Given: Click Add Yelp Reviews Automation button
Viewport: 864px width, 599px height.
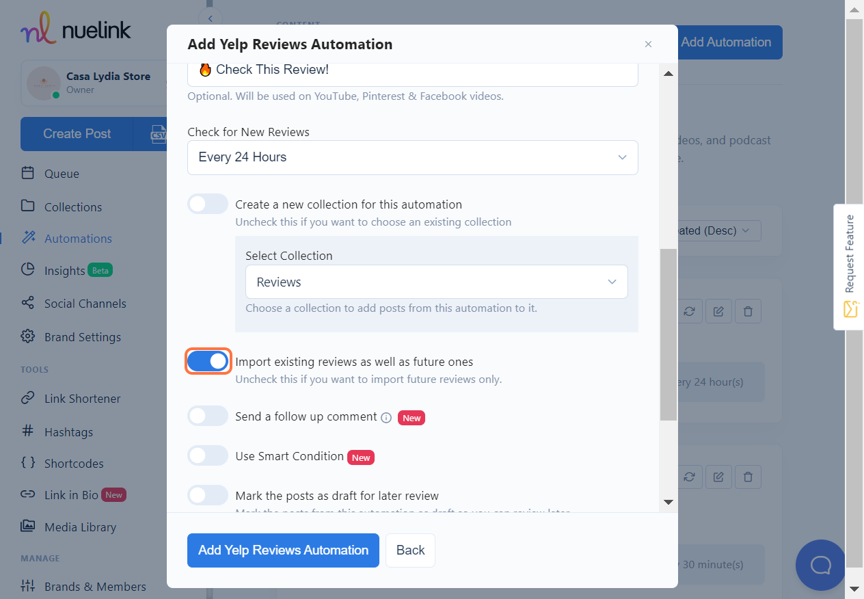Looking at the screenshot, I should coord(283,550).
